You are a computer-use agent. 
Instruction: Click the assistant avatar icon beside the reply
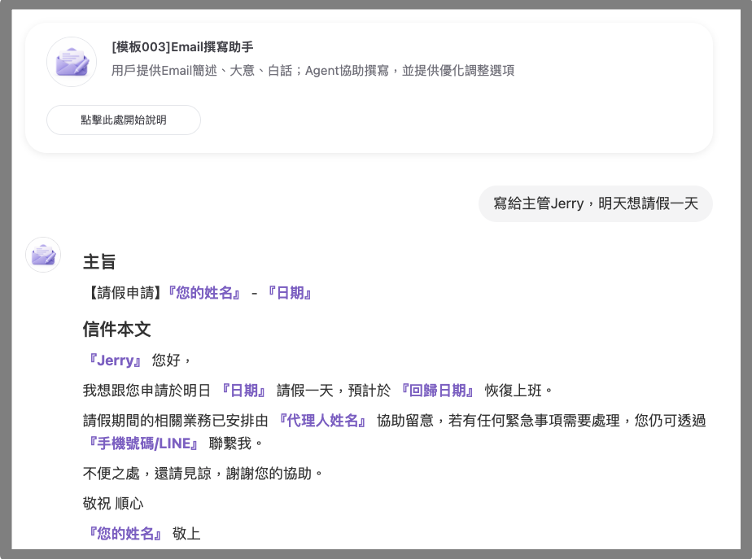tap(43, 255)
